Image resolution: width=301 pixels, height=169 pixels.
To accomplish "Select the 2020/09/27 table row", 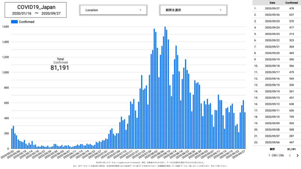I will (276, 9).
